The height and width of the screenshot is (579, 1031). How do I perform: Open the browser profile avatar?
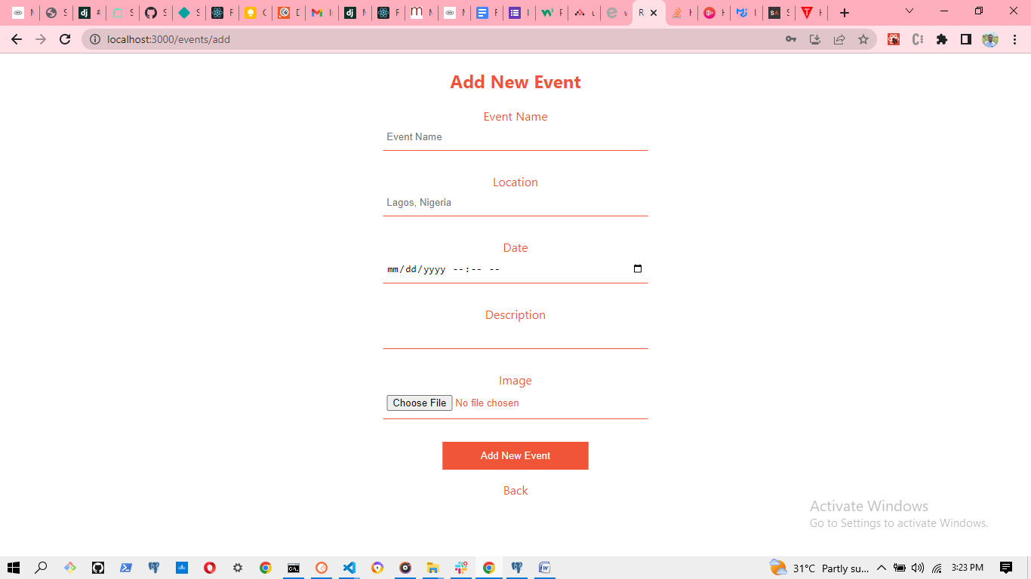pyautogui.click(x=989, y=39)
